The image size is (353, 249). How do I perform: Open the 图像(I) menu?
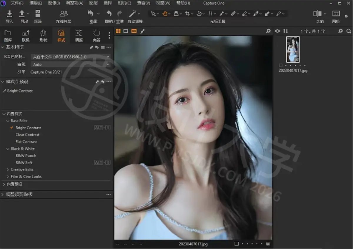54,3
